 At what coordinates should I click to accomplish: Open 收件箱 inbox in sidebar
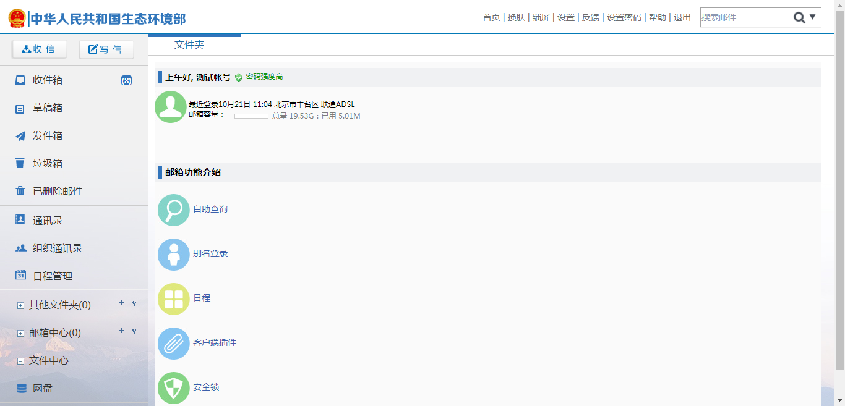pos(48,80)
